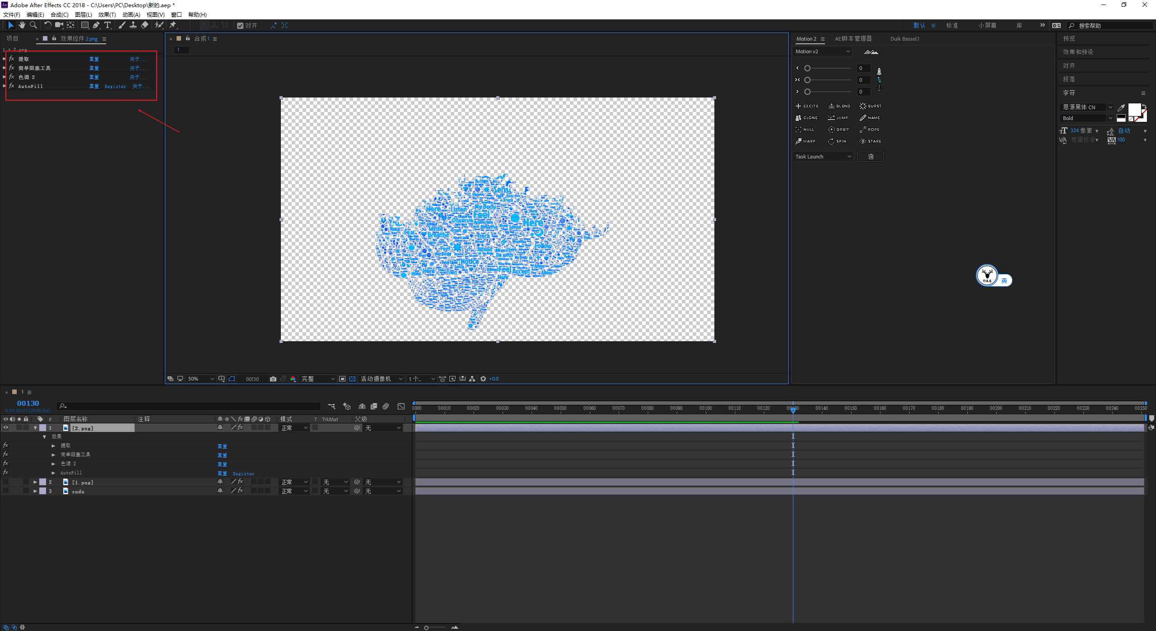Viewport: 1156px width, 631px height.
Task: Select the Zoom magnifier tool
Action: tap(33, 25)
